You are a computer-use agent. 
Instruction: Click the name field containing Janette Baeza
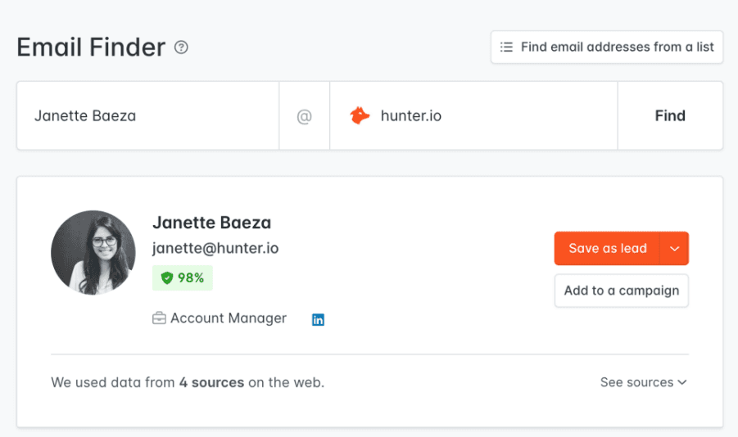[147, 115]
